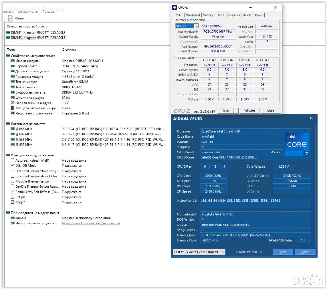The image size is (327, 289).
Task: Click the CPU-Z chip icon in title bar
Action: [x=175, y=7]
